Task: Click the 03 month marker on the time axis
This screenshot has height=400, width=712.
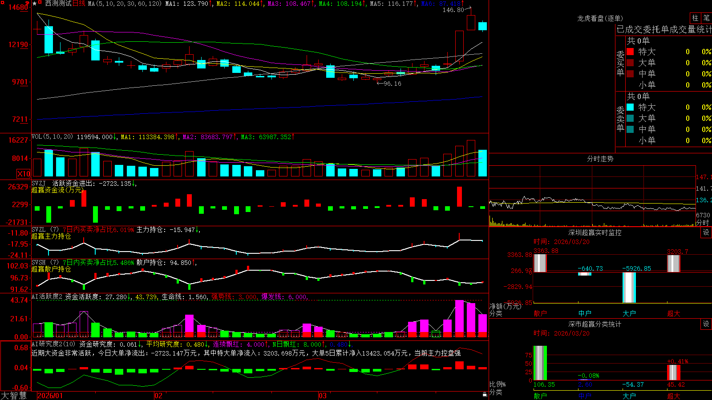Action: pyautogui.click(x=323, y=396)
